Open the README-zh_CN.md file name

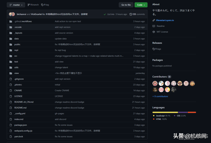pyautogui.click(x=24, y=102)
